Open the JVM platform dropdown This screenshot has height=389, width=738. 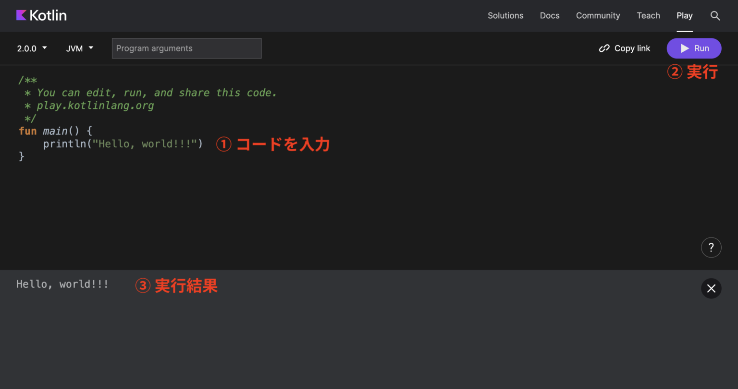click(x=79, y=48)
